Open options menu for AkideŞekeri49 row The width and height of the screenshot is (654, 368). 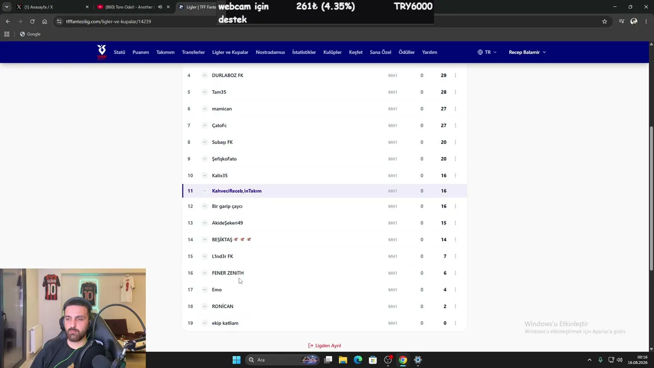click(x=455, y=223)
